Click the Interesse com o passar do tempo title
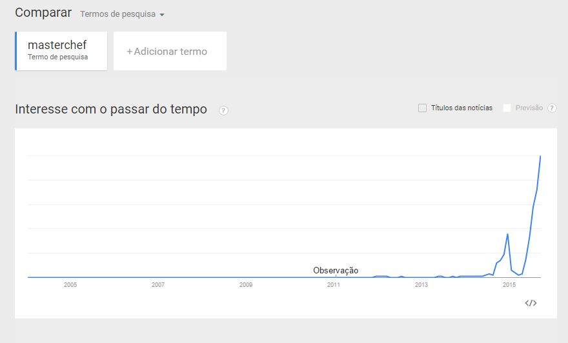The width and height of the screenshot is (568, 343). (111, 110)
